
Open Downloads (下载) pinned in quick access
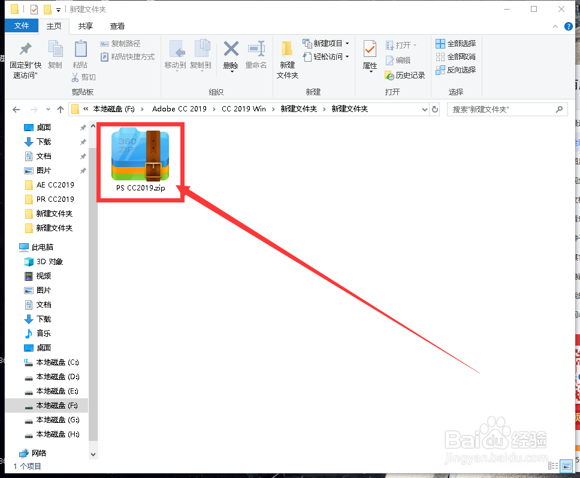coord(44,142)
